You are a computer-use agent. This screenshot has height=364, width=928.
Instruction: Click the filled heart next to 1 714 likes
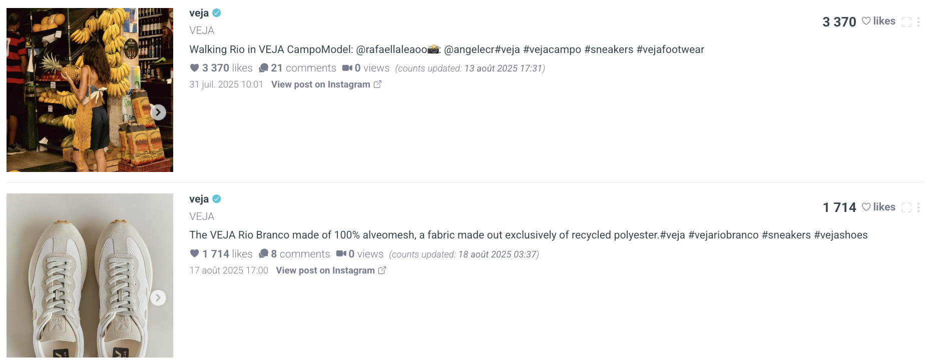pos(195,253)
